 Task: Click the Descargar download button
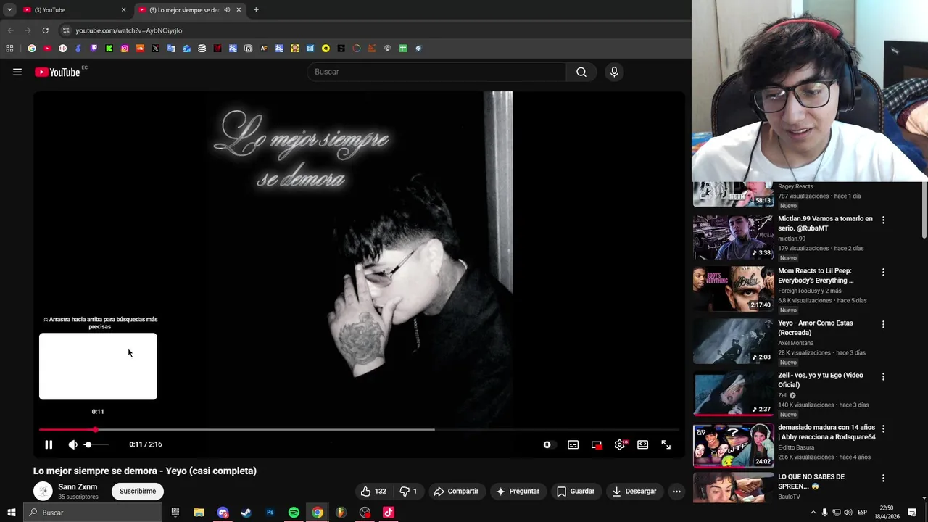click(x=634, y=491)
